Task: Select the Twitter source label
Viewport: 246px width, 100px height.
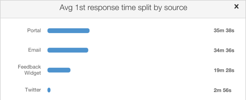Action: [33, 90]
